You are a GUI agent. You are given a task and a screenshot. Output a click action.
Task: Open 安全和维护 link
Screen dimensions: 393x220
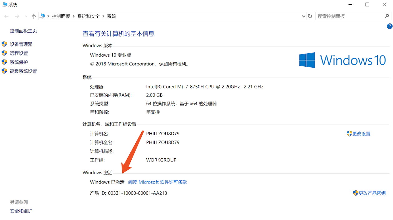pyautogui.click(x=21, y=211)
